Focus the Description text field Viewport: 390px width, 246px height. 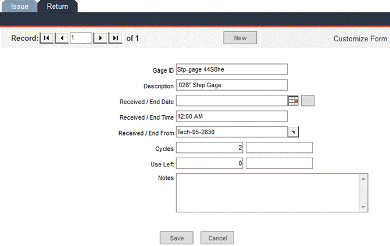click(231, 85)
